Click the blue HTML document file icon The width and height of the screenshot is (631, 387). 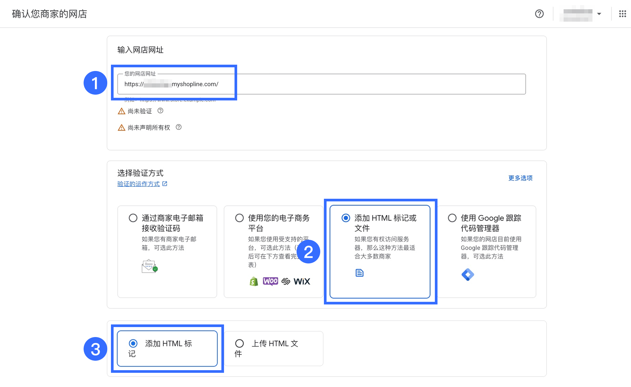(x=359, y=273)
